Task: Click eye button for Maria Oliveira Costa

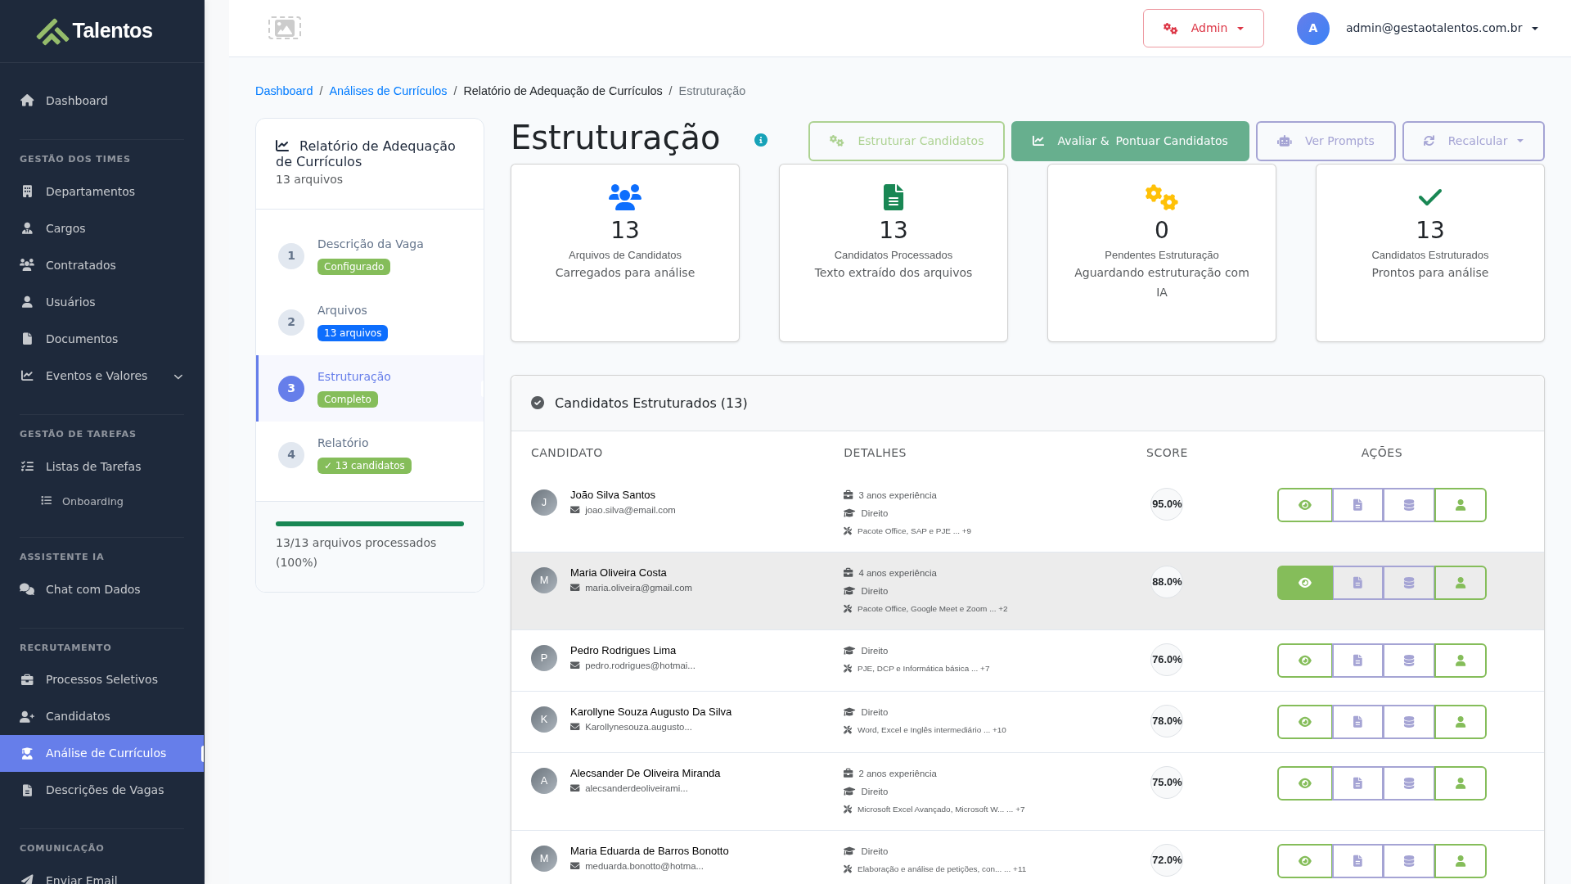Action: (1304, 583)
